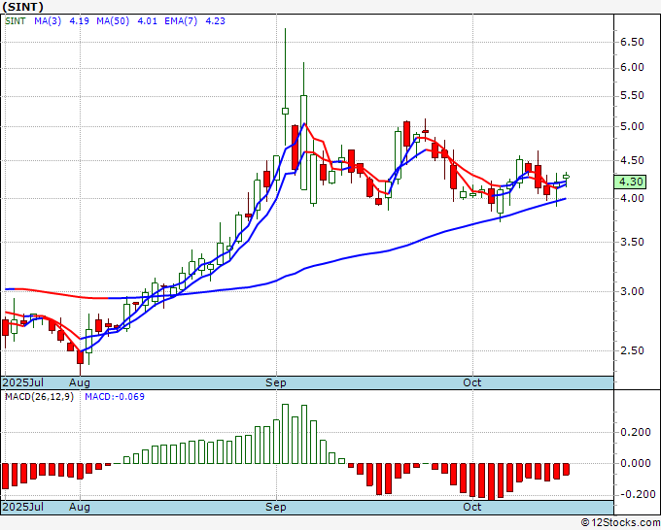The width and height of the screenshot is (661, 530).
Task: Click the 0.200 MACD axis label
Action: pos(636,432)
